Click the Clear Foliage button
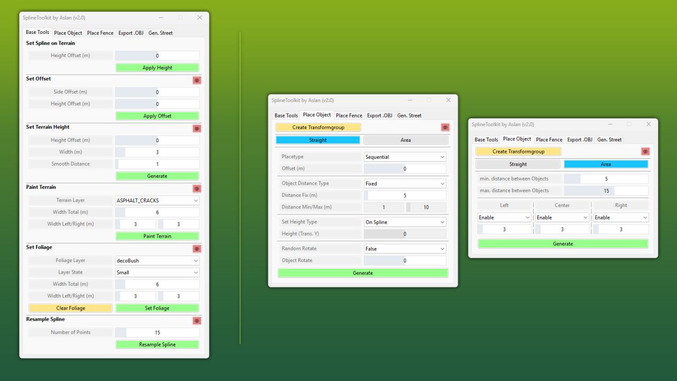 point(70,308)
